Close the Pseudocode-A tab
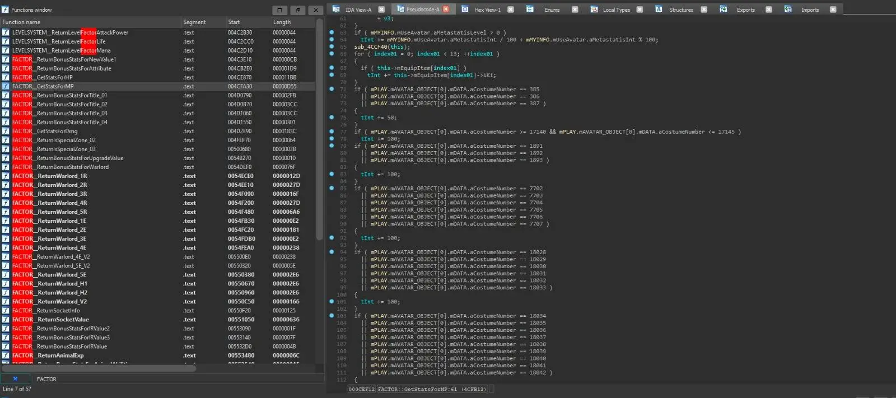Screen dimensions: 896x398 [x=446, y=10]
